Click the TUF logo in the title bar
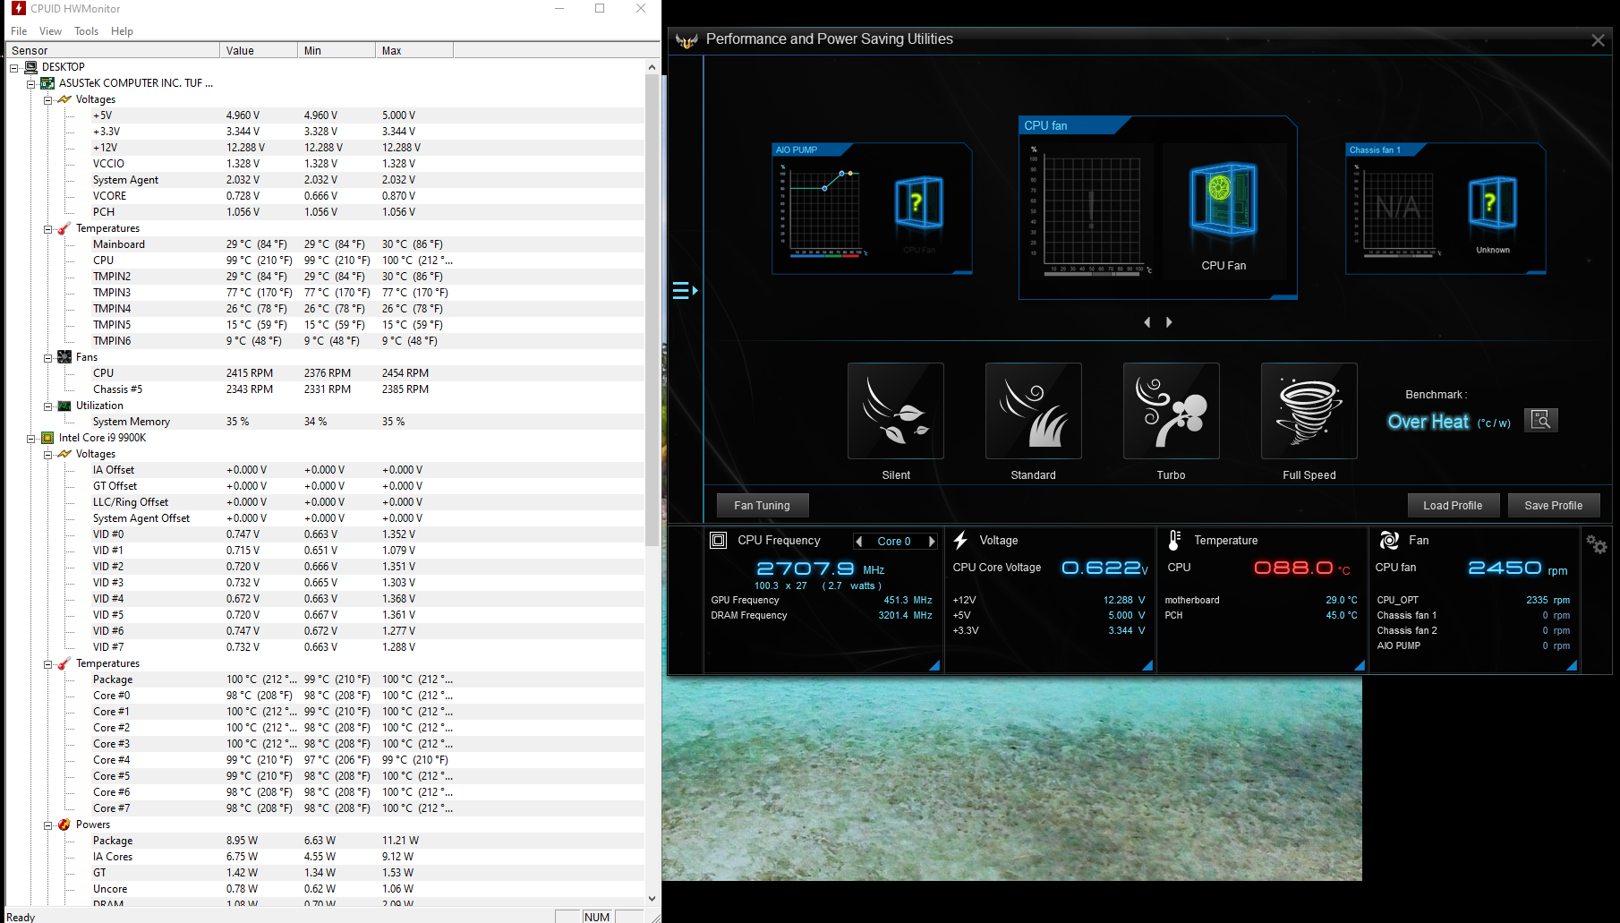Image resolution: width=1620 pixels, height=923 pixels. coord(686,40)
